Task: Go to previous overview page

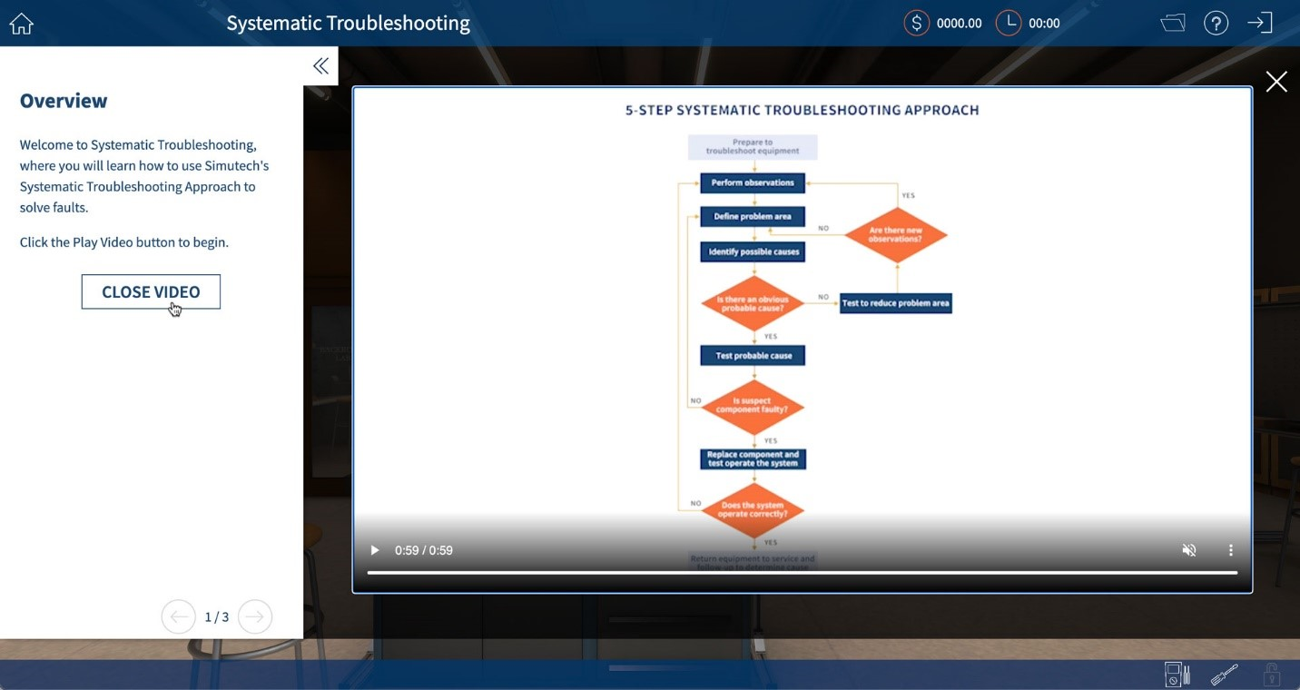Action: (179, 617)
